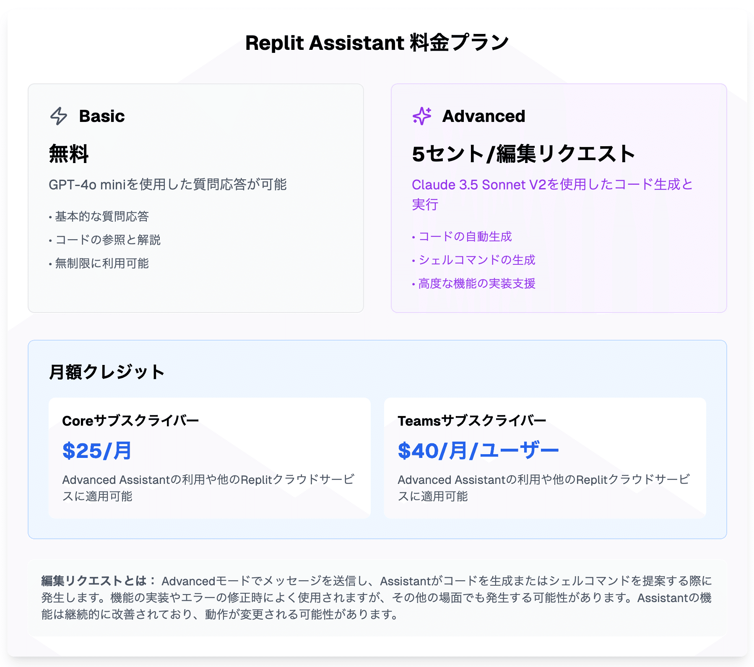Click the 無制限に利用可能 bullet item
Viewport: 754px width, 667px height.
(x=101, y=263)
